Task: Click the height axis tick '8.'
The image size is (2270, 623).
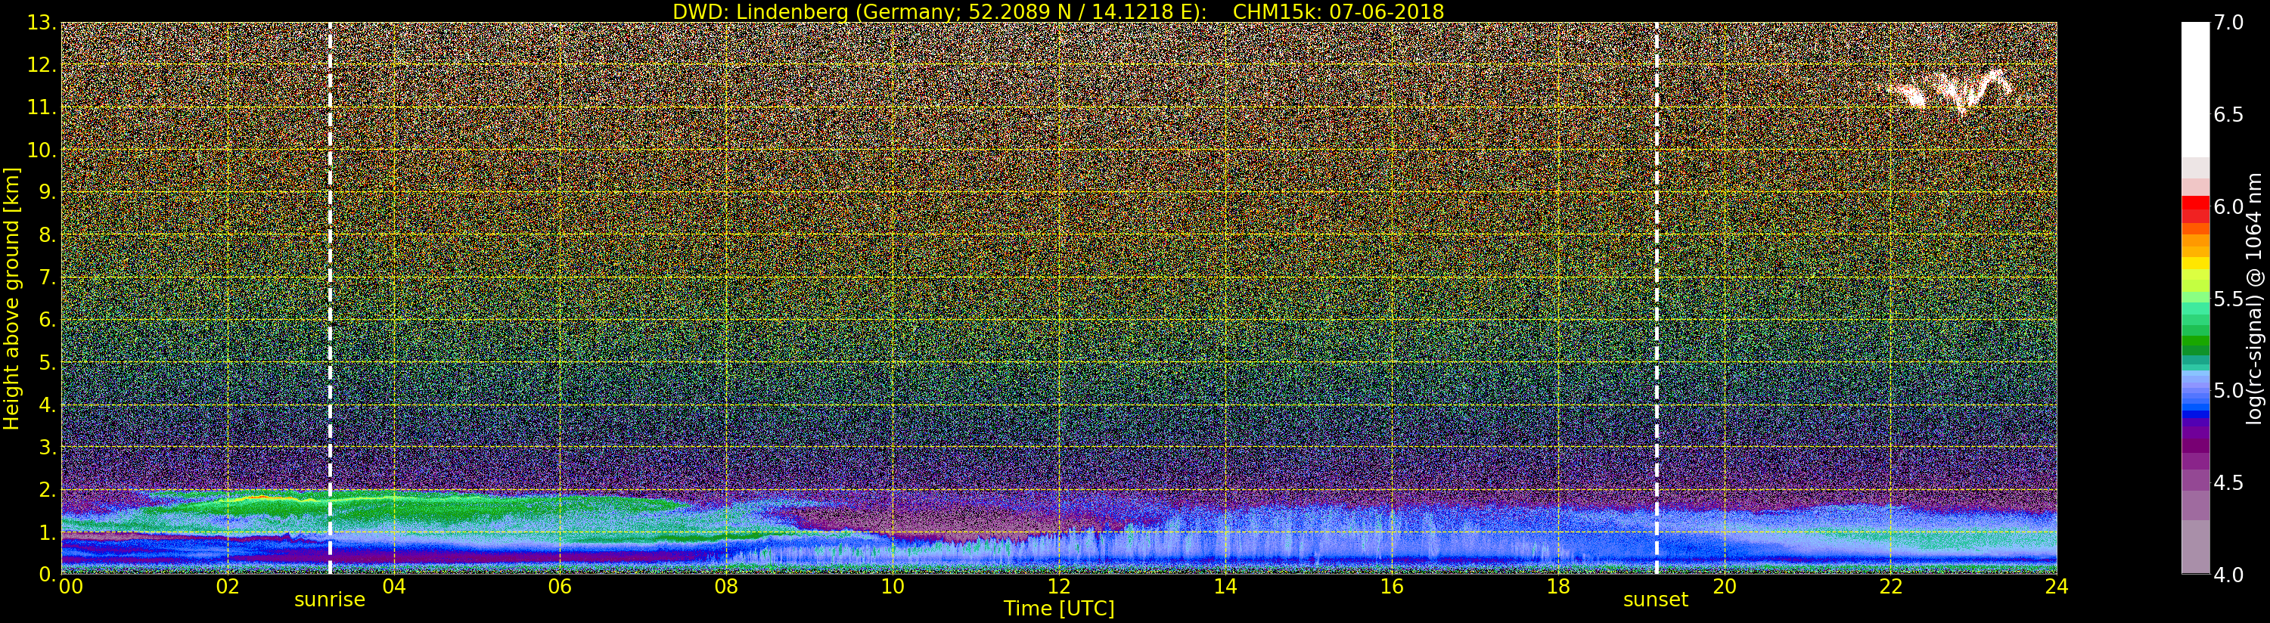Action: tap(48, 235)
